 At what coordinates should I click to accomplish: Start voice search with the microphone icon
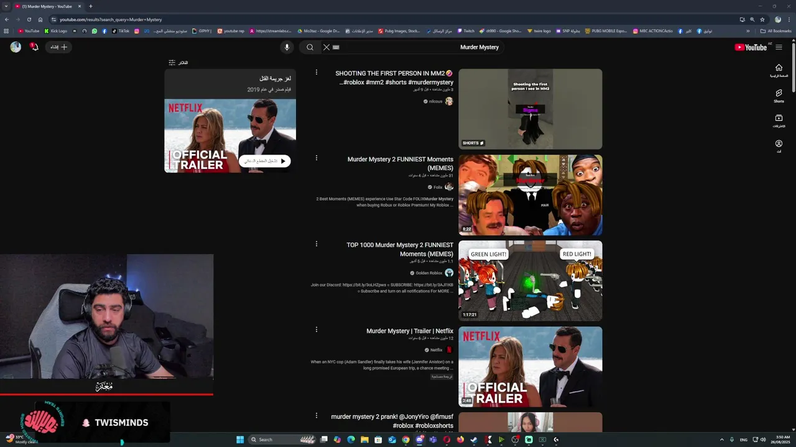[287, 47]
